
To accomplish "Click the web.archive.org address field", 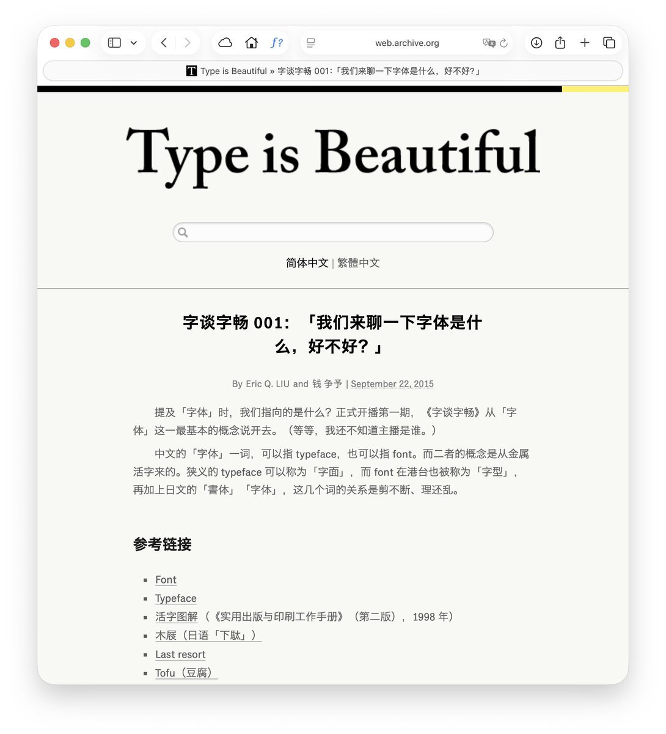I will 407,43.
